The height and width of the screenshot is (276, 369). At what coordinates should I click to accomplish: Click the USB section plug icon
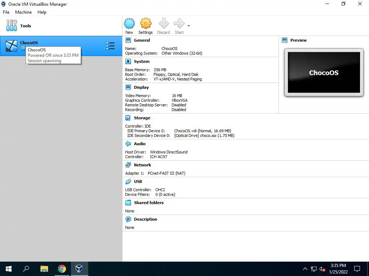(x=128, y=181)
